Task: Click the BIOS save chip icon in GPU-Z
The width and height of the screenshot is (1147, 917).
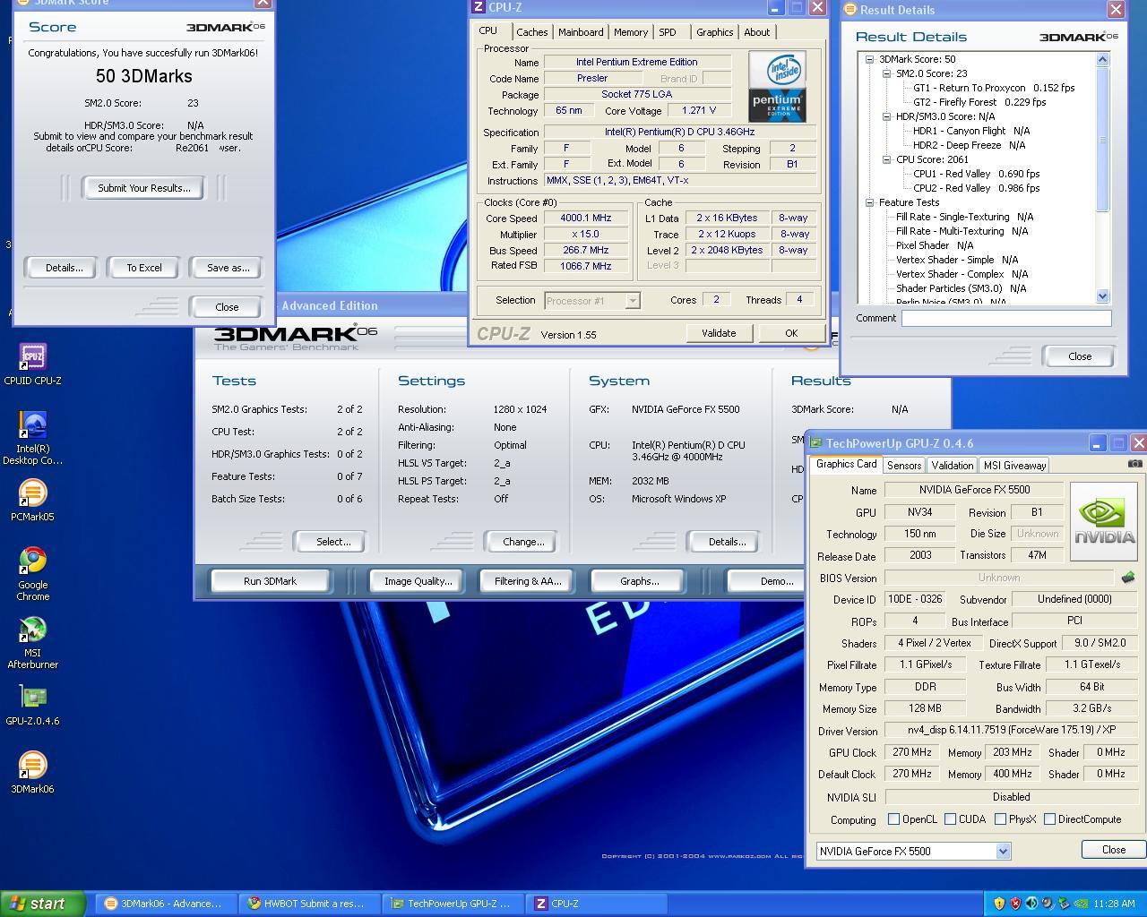Action: tap(1127, 578)
